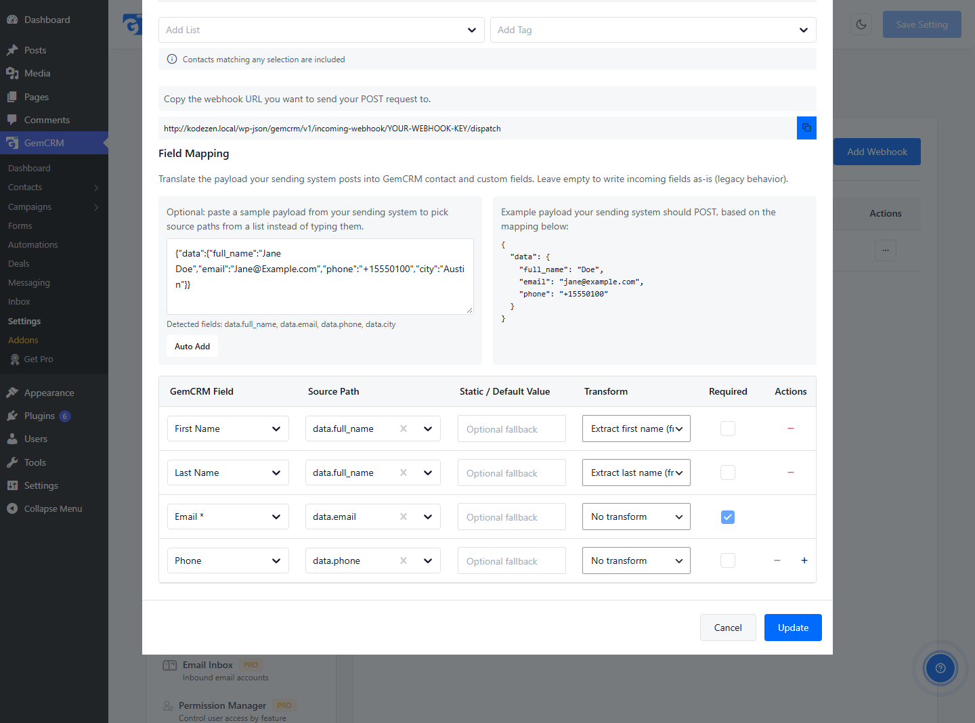
Task: Clear Last Name's data.full_name source path
Action: (404, 473)
